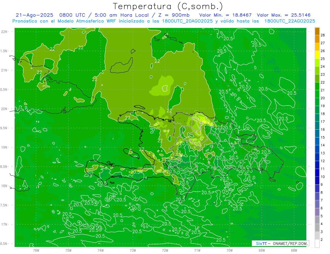Click the legend value '26'

click(323, 51)
